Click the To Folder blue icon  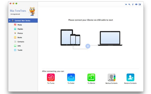71,77
